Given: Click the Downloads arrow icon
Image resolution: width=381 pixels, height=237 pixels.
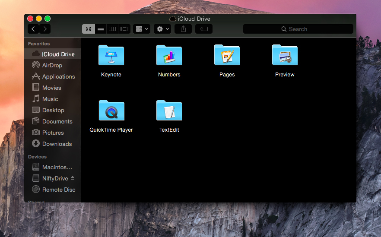Looking at the screenshot, I should click(36, 143).
